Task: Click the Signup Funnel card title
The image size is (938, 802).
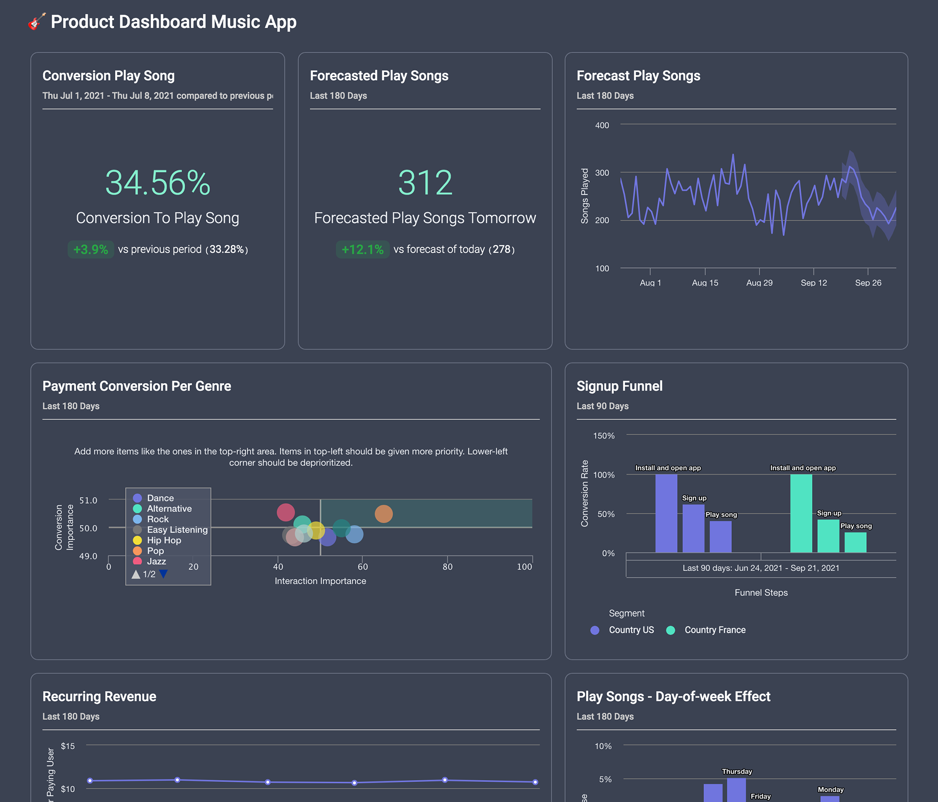Action: (619, 386)
